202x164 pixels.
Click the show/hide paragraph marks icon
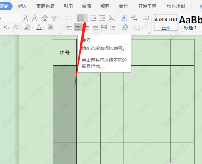(134, 18)
